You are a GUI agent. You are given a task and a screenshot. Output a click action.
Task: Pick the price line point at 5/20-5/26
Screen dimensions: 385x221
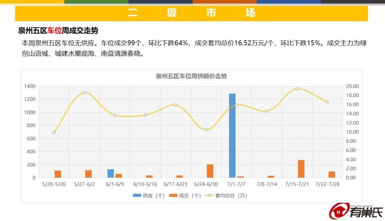[x=54, y=132]
